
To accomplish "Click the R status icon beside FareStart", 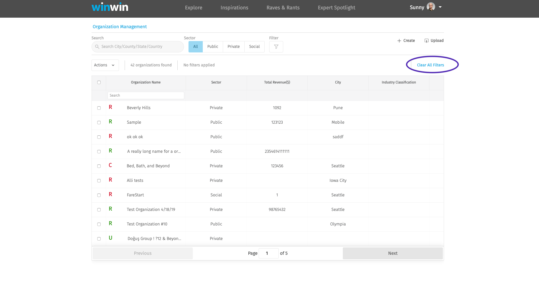I will pos(110,195).
